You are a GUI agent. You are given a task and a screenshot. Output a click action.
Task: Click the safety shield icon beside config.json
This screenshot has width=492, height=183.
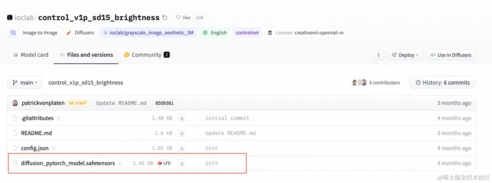pos(53,148)
